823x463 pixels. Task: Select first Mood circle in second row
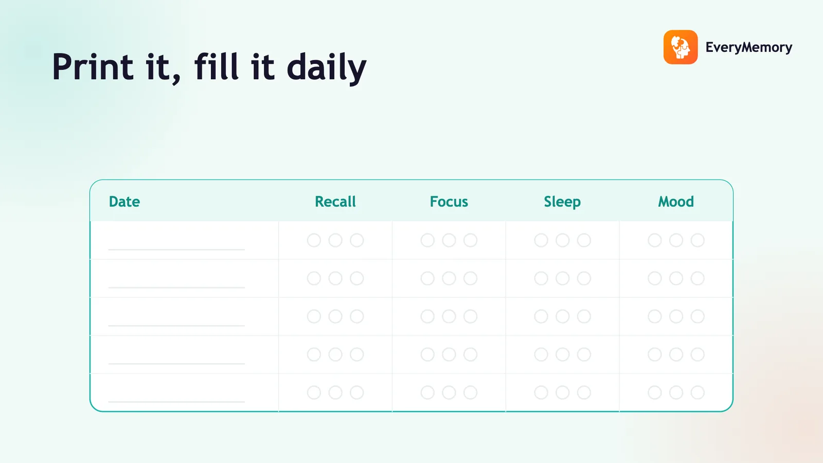(x=655, y=278)
